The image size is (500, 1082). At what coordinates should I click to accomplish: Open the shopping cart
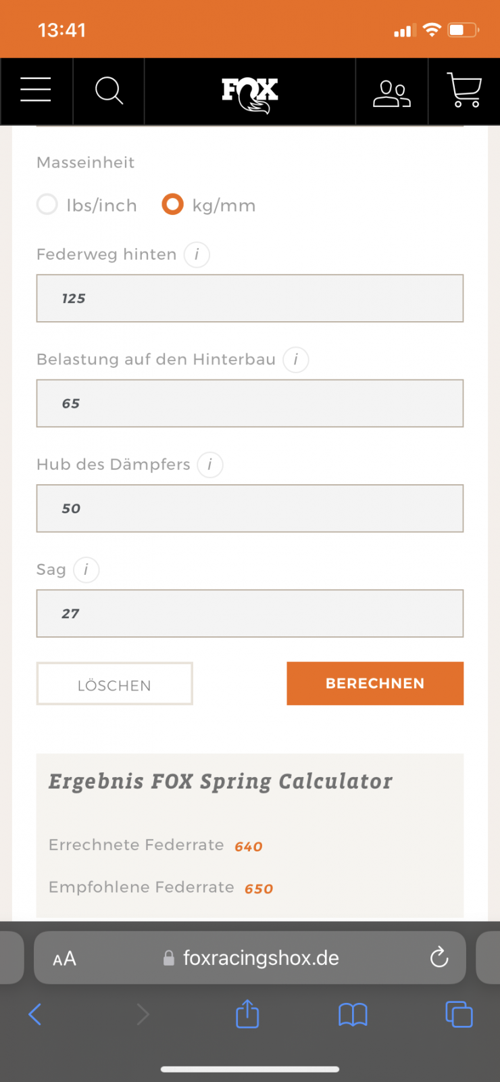(x=464, y=91)
